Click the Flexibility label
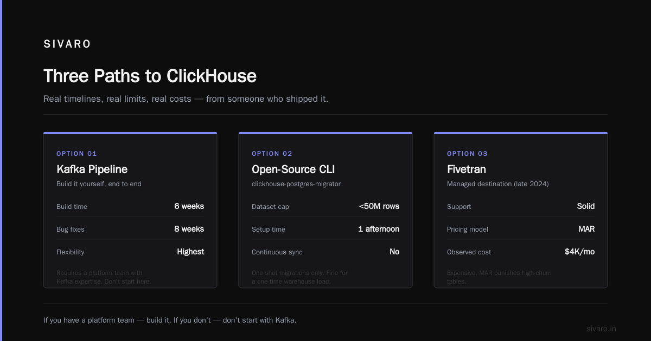 tap(71, 252)
